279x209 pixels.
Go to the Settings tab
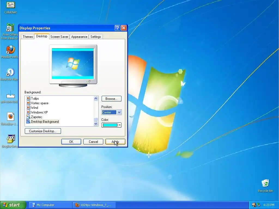(x=96, y=37)
